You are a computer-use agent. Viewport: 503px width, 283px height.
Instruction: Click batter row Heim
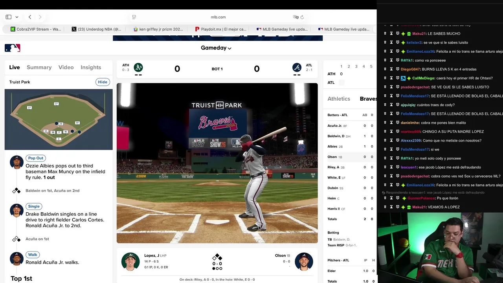point(351,198)
